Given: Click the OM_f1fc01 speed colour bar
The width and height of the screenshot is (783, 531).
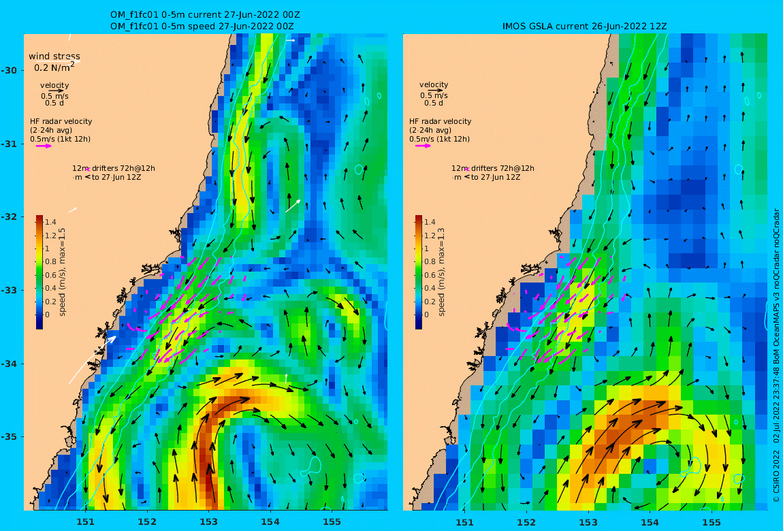Looking at the screenshot, I should click(x=39, y=272).
